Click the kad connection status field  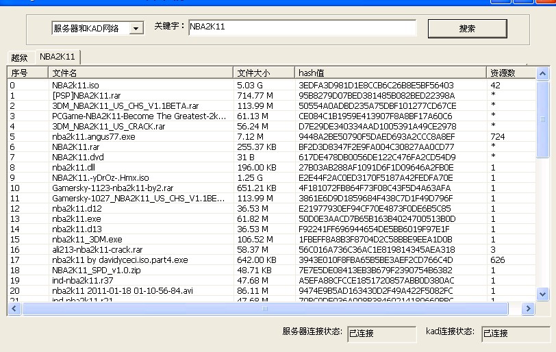pyautogui.click(x=516, y=334)
